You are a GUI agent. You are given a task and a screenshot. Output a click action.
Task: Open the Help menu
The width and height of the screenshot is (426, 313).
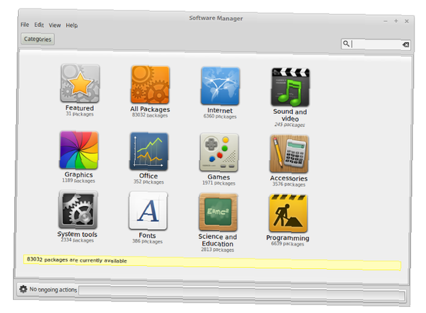tap(72, 25)
